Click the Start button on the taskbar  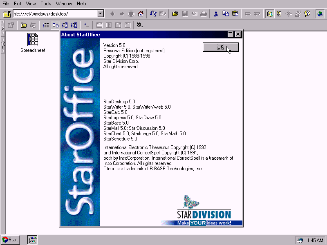tap(10, 240)
